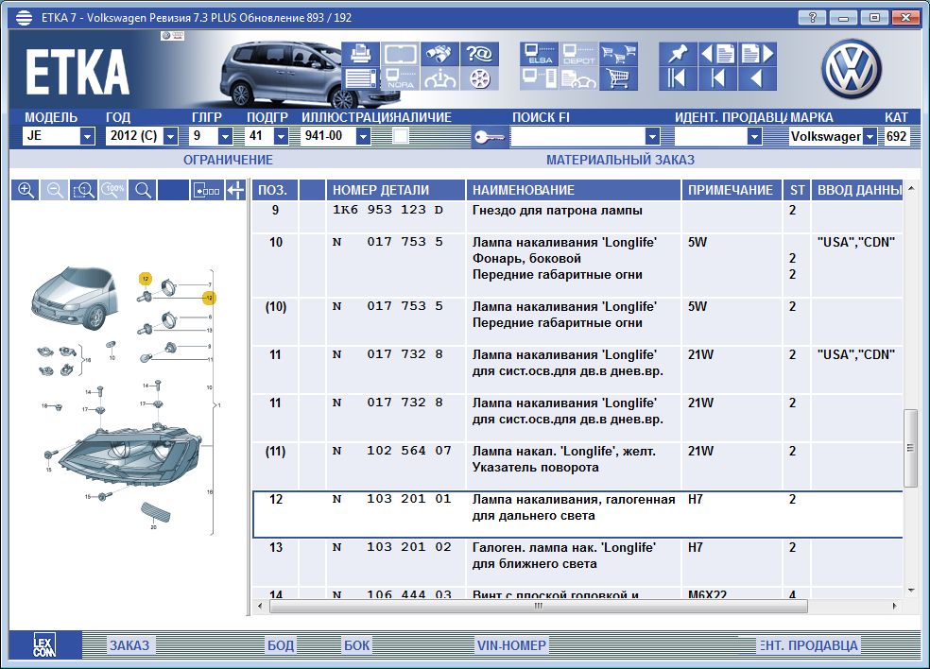This screenshot has width=930, height=669.
Task: Click the ПРИМЕЧАНИЕ column header
Action: [732, 190]
